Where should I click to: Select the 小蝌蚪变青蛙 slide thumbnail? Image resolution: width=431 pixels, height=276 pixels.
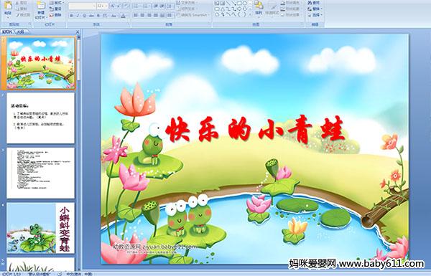40,228
